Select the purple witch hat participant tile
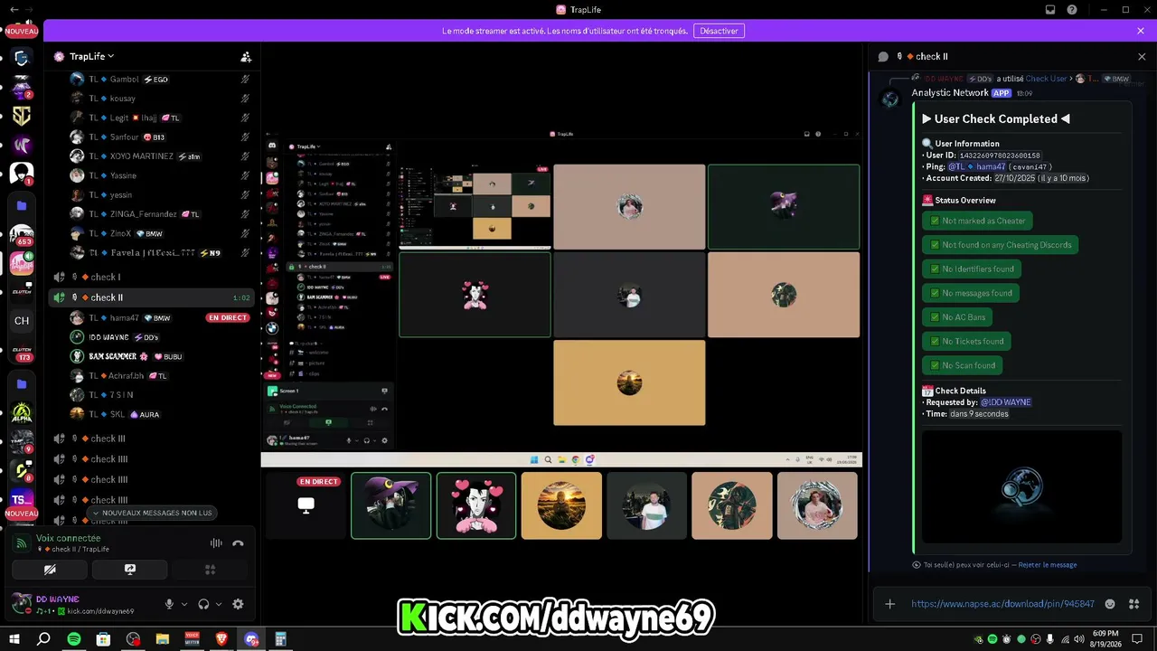 [x=391, y=505]
